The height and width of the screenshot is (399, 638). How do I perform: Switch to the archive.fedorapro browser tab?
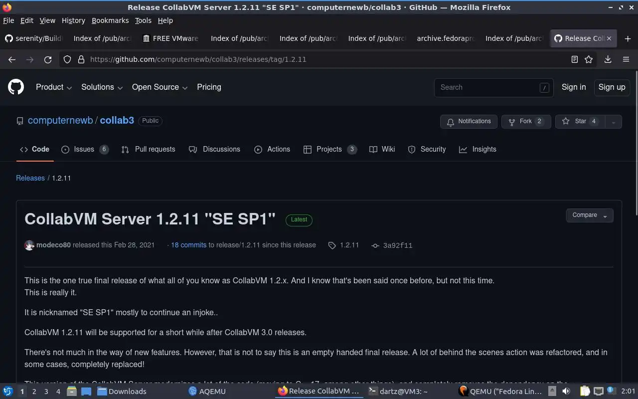[x=445, y=38]
